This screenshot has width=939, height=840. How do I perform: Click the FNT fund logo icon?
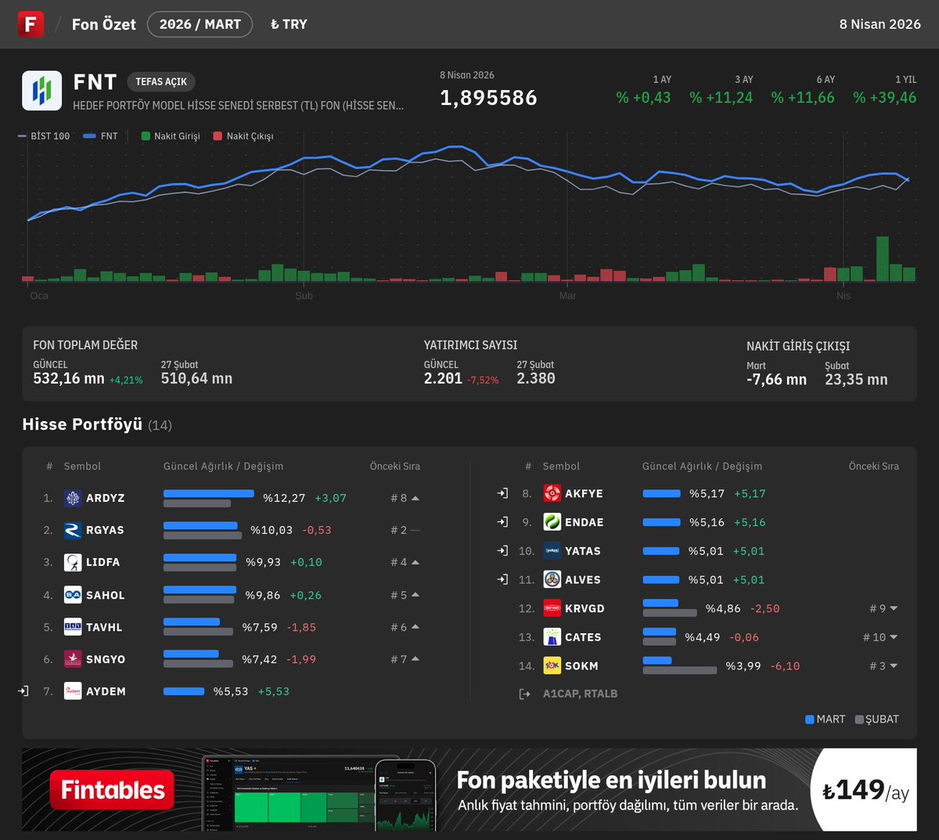click(x=41, y=90)
